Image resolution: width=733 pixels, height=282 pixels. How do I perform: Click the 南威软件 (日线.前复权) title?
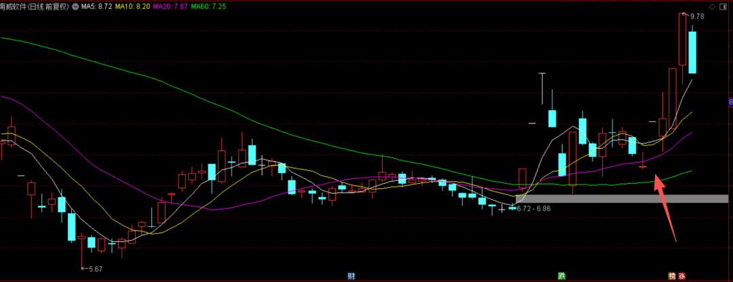35,7
